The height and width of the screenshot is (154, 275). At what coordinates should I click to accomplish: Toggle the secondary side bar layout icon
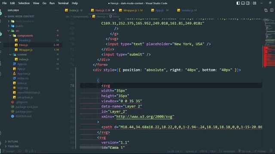(x=248, y=3)
